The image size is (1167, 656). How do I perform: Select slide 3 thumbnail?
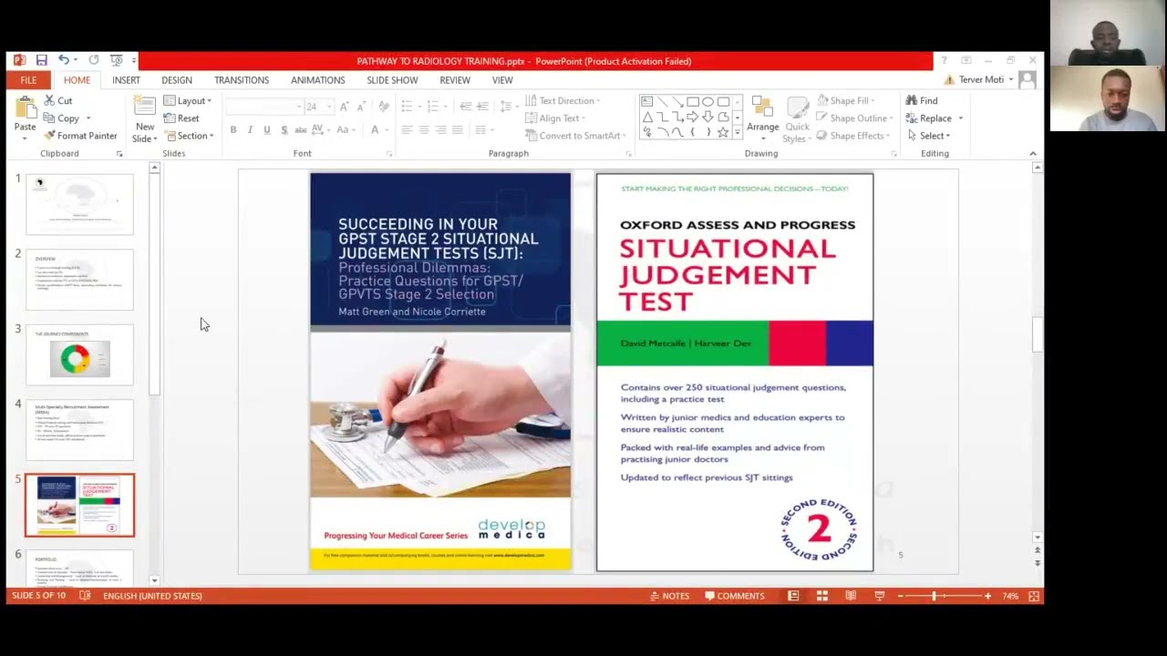point(79,354)
